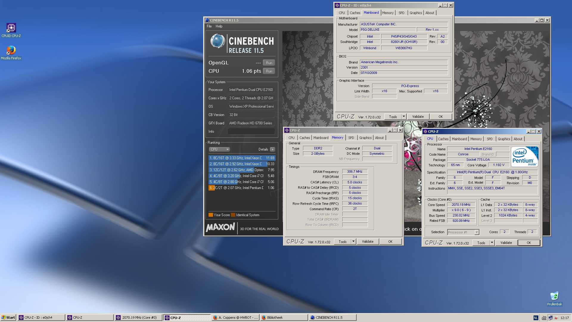572x322 pixels.
Task: Click the Memory CPU-Z window title bar icon
Action: [x=287, y=130]
